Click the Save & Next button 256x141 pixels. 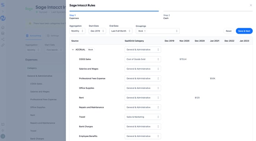[x=244, y=31]
